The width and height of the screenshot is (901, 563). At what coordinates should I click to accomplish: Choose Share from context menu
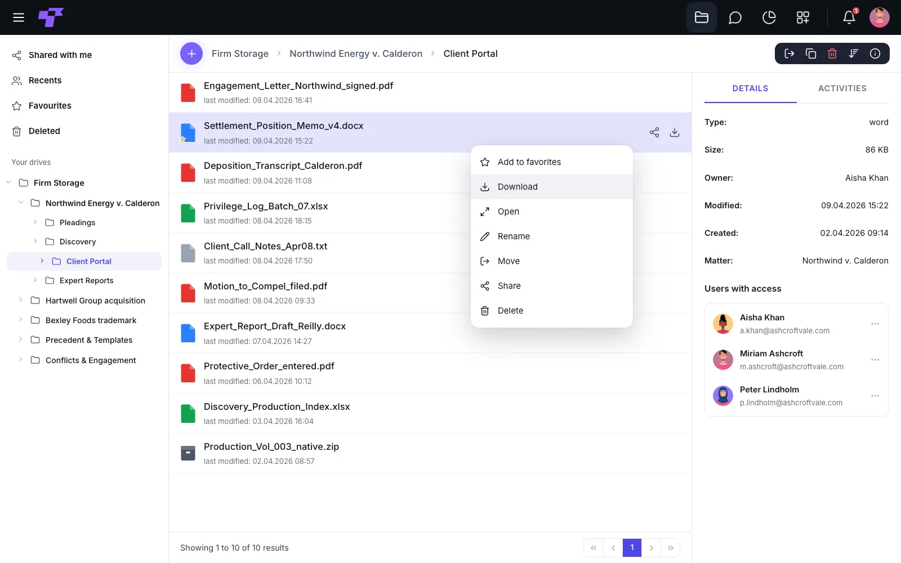point(552,286)
